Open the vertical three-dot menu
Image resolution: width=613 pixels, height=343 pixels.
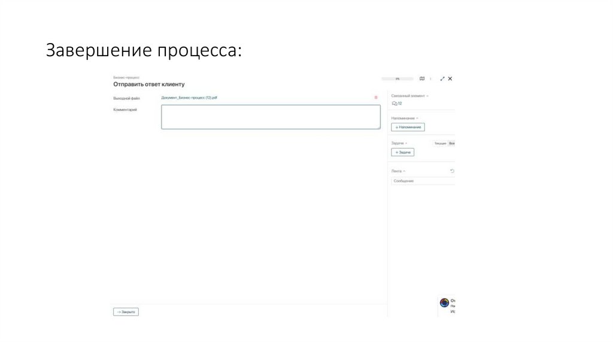430,78
